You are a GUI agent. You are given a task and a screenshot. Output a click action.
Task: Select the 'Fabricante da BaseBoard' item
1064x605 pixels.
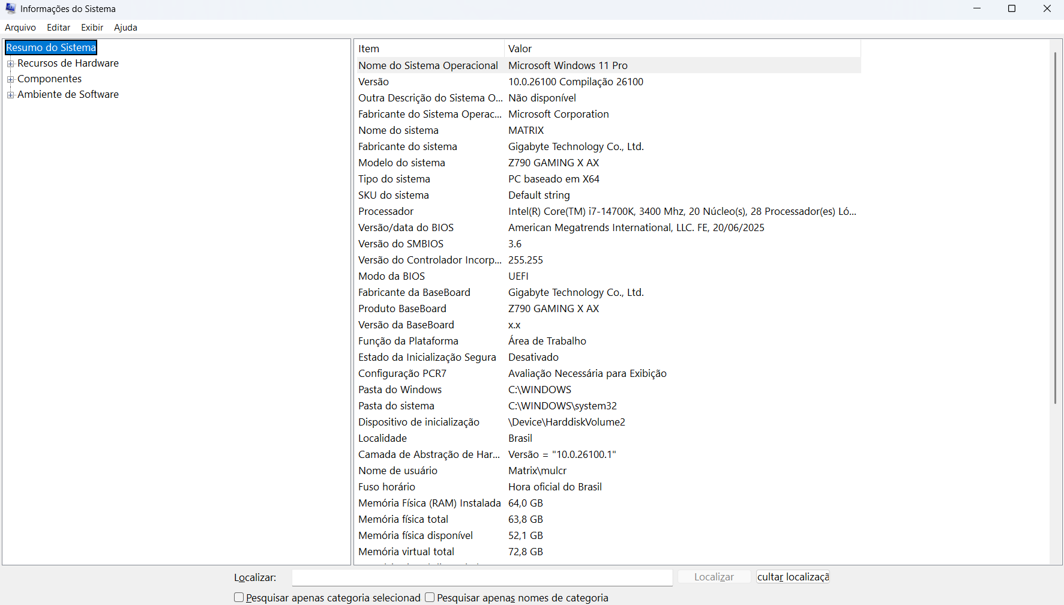tap(414, 292)
